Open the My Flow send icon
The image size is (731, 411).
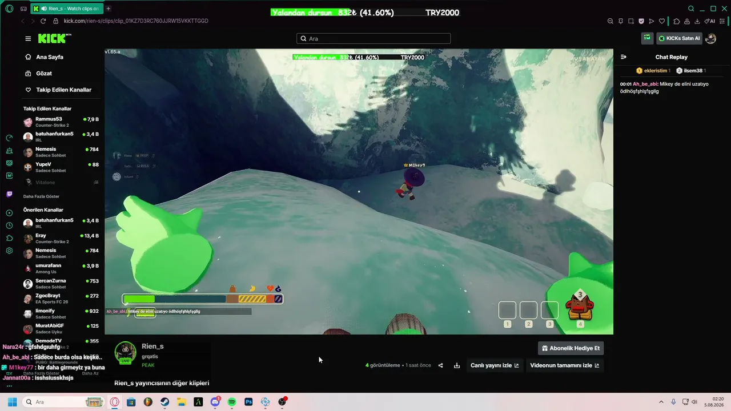652,21
